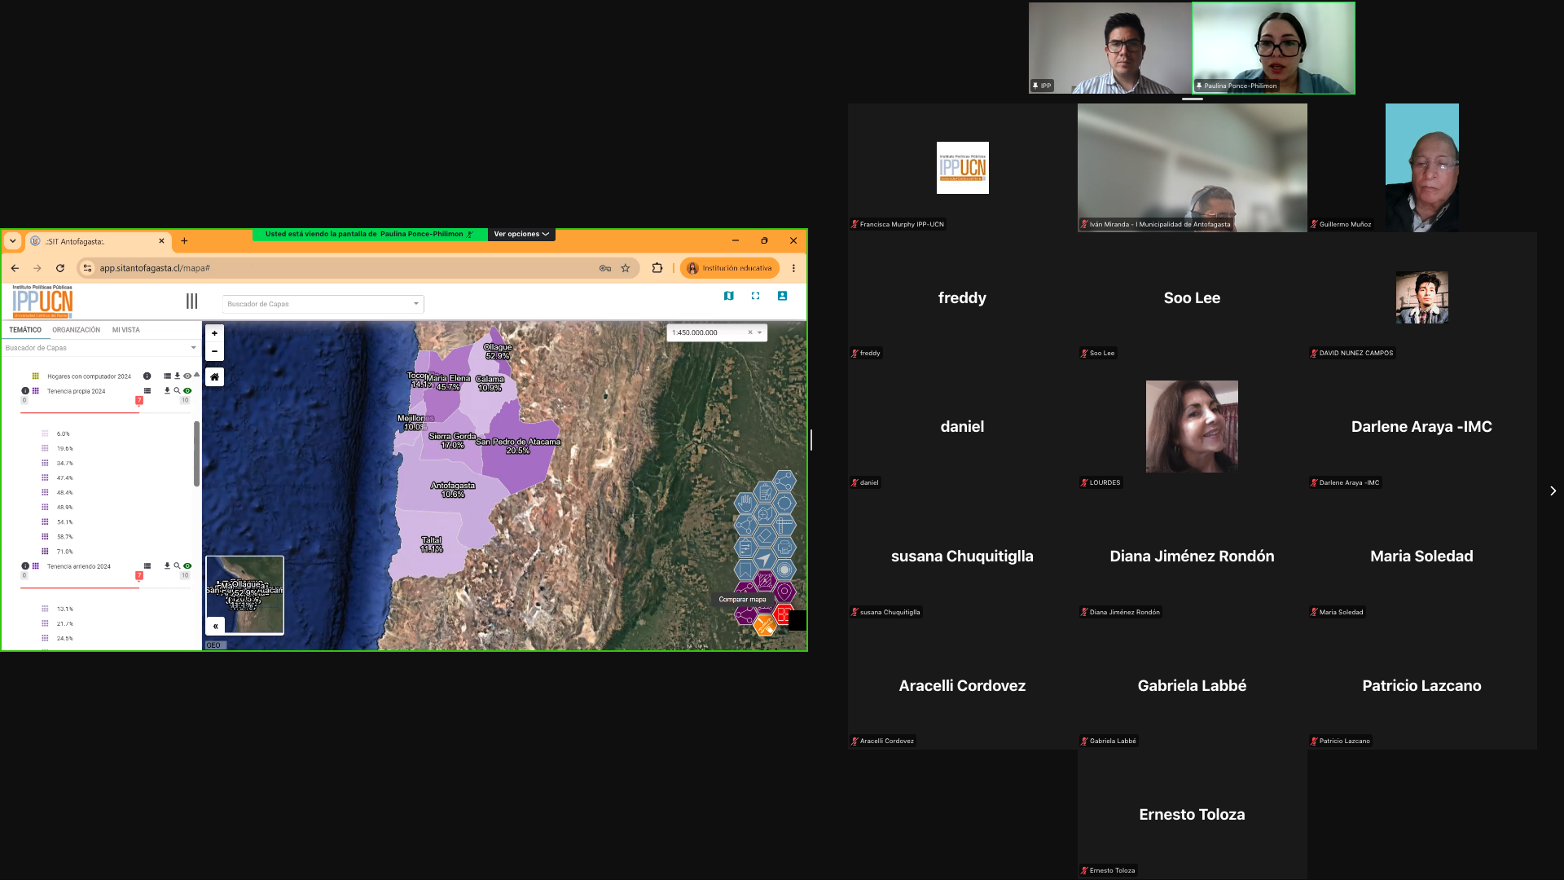Switch to the TEMÁTICO tab
1564x880 pixels.
click(25, 330)
